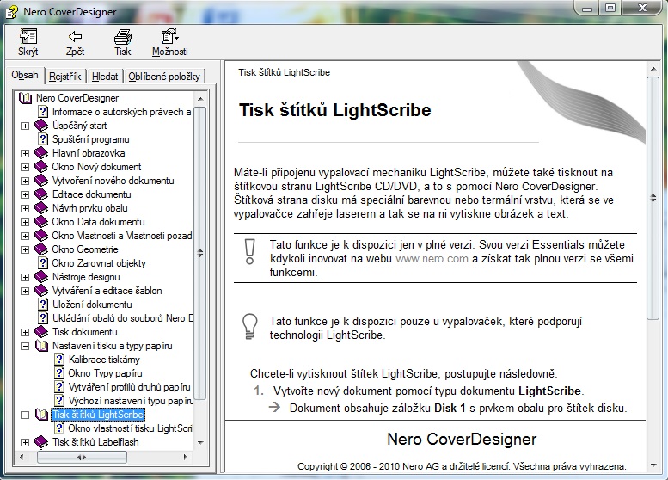
Task: Click the open book icon of Tisk štítků LightScribe
Action: click(x=41, y=415)
